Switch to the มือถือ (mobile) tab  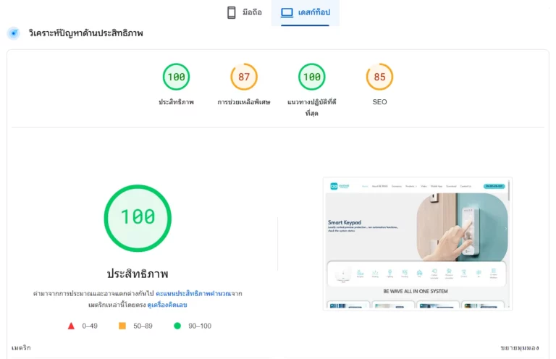244,12
